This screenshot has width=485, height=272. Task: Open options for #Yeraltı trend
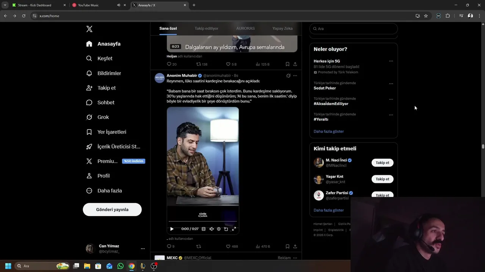[391, 115]
